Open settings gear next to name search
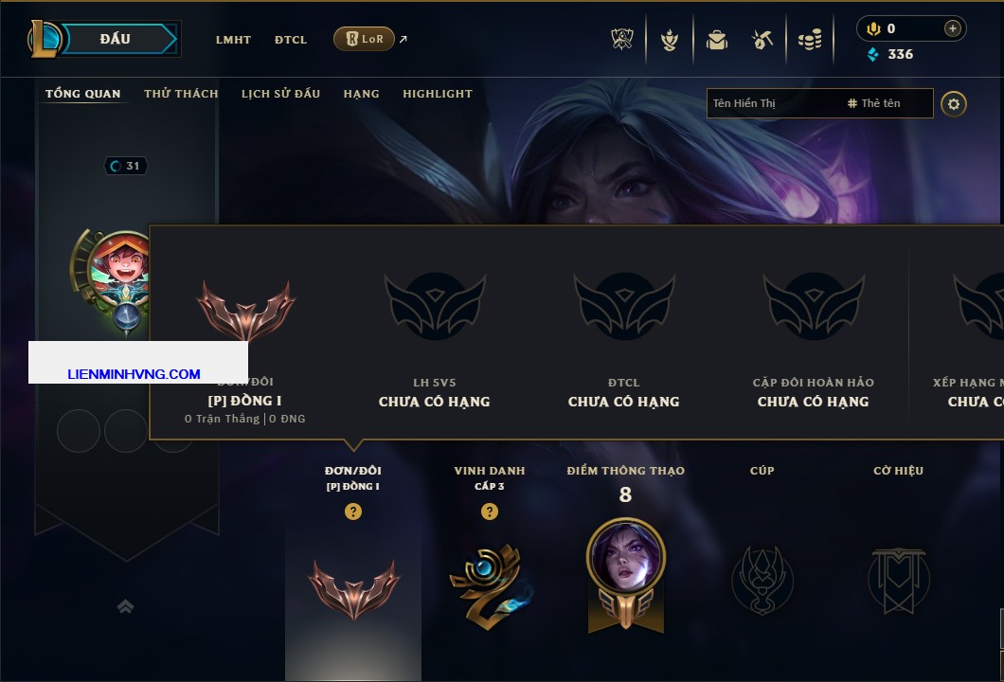The width and height of the screenshot is (1004, 682). [x=954, y=104]
